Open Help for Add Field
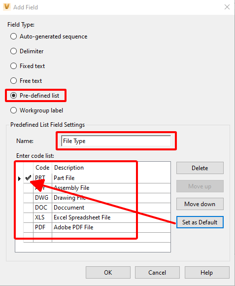The height and width of the screenshot is (286, 235). [x=207, y=273]
